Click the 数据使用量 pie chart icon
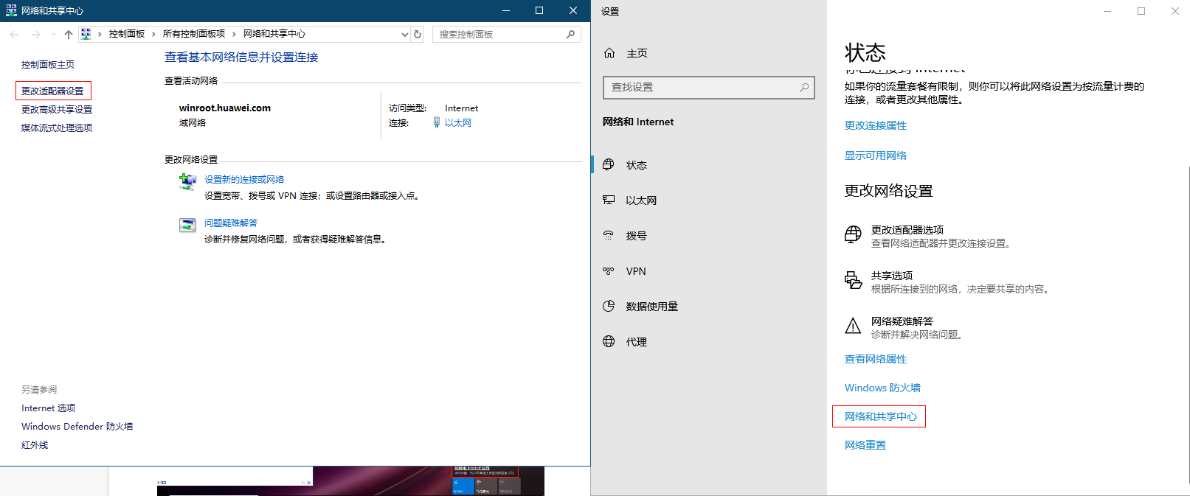This screenshot has width=1190, height=496. pyautogui.click(x=609, y=307)
